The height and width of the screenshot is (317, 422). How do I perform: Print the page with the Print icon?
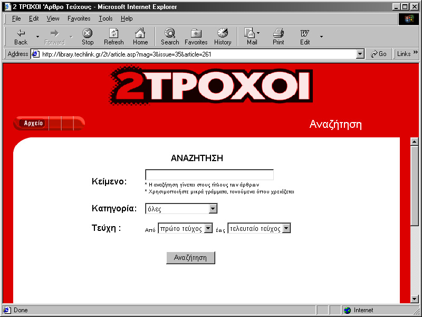(279, 36)
